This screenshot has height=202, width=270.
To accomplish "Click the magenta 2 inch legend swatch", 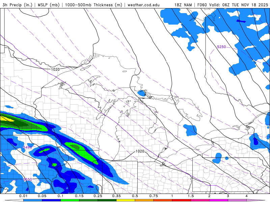I will [x=219, y=200].
